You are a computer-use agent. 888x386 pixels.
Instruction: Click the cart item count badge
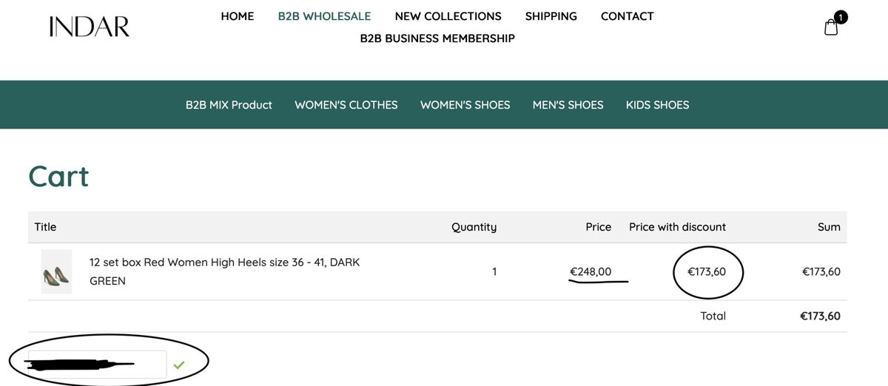(841, 17)
